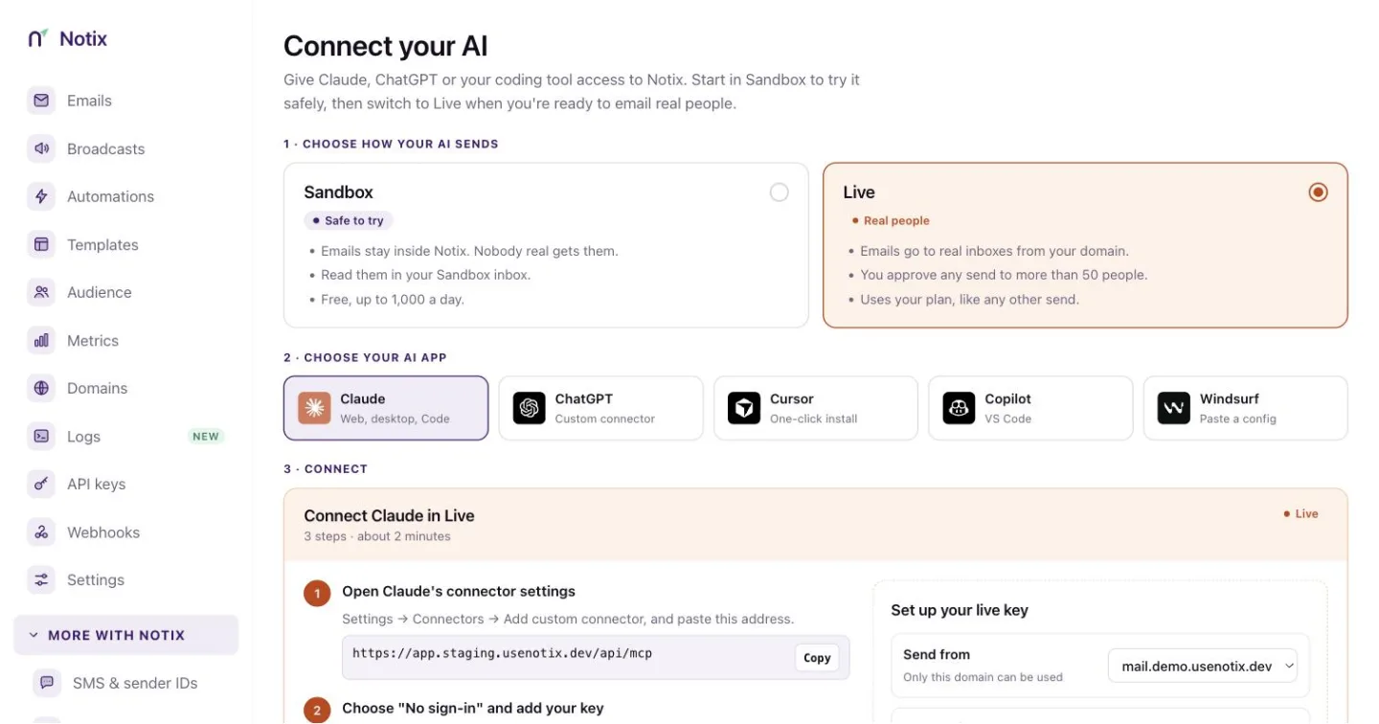This screenshot has height=724, width=1379.
Task: Pick the Windsurf paste a config card
Action: point(1246,408)
